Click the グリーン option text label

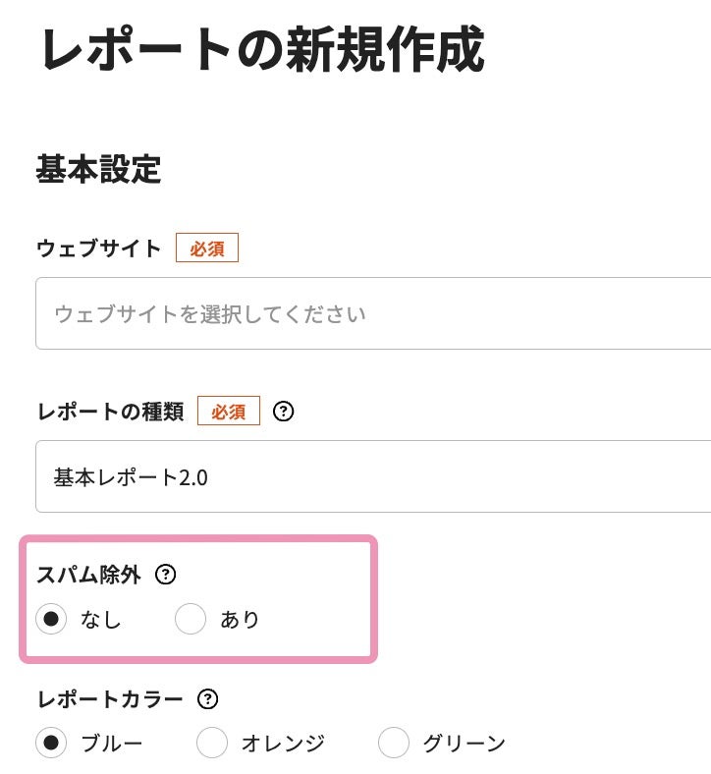[464, 744]
